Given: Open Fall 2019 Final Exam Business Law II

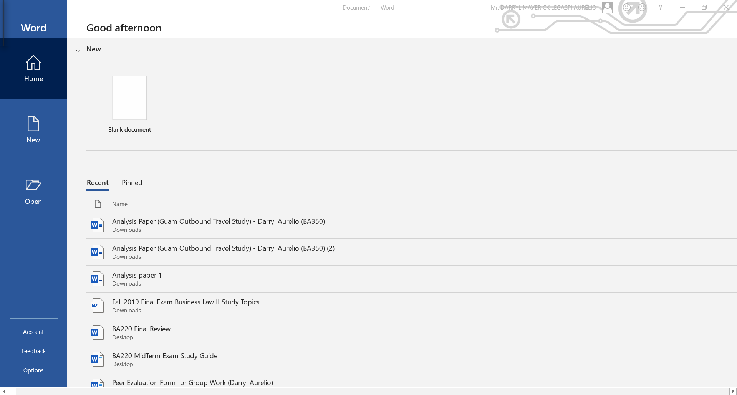Looking at the screenshot, I should point(412,306).
